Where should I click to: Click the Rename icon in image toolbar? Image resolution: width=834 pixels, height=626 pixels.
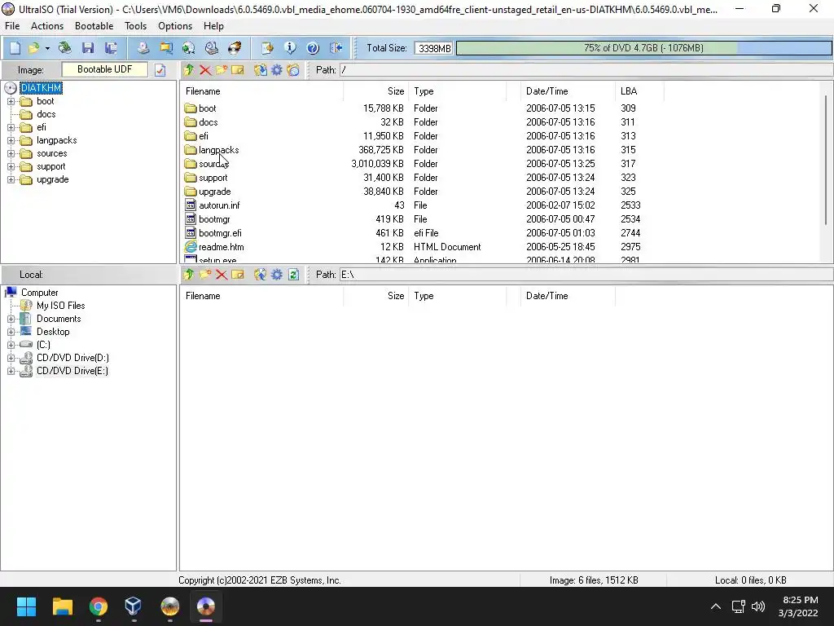(x=238, y=70)
